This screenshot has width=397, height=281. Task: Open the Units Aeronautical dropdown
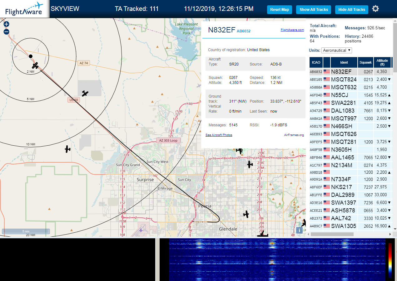(x=337, y=50)
